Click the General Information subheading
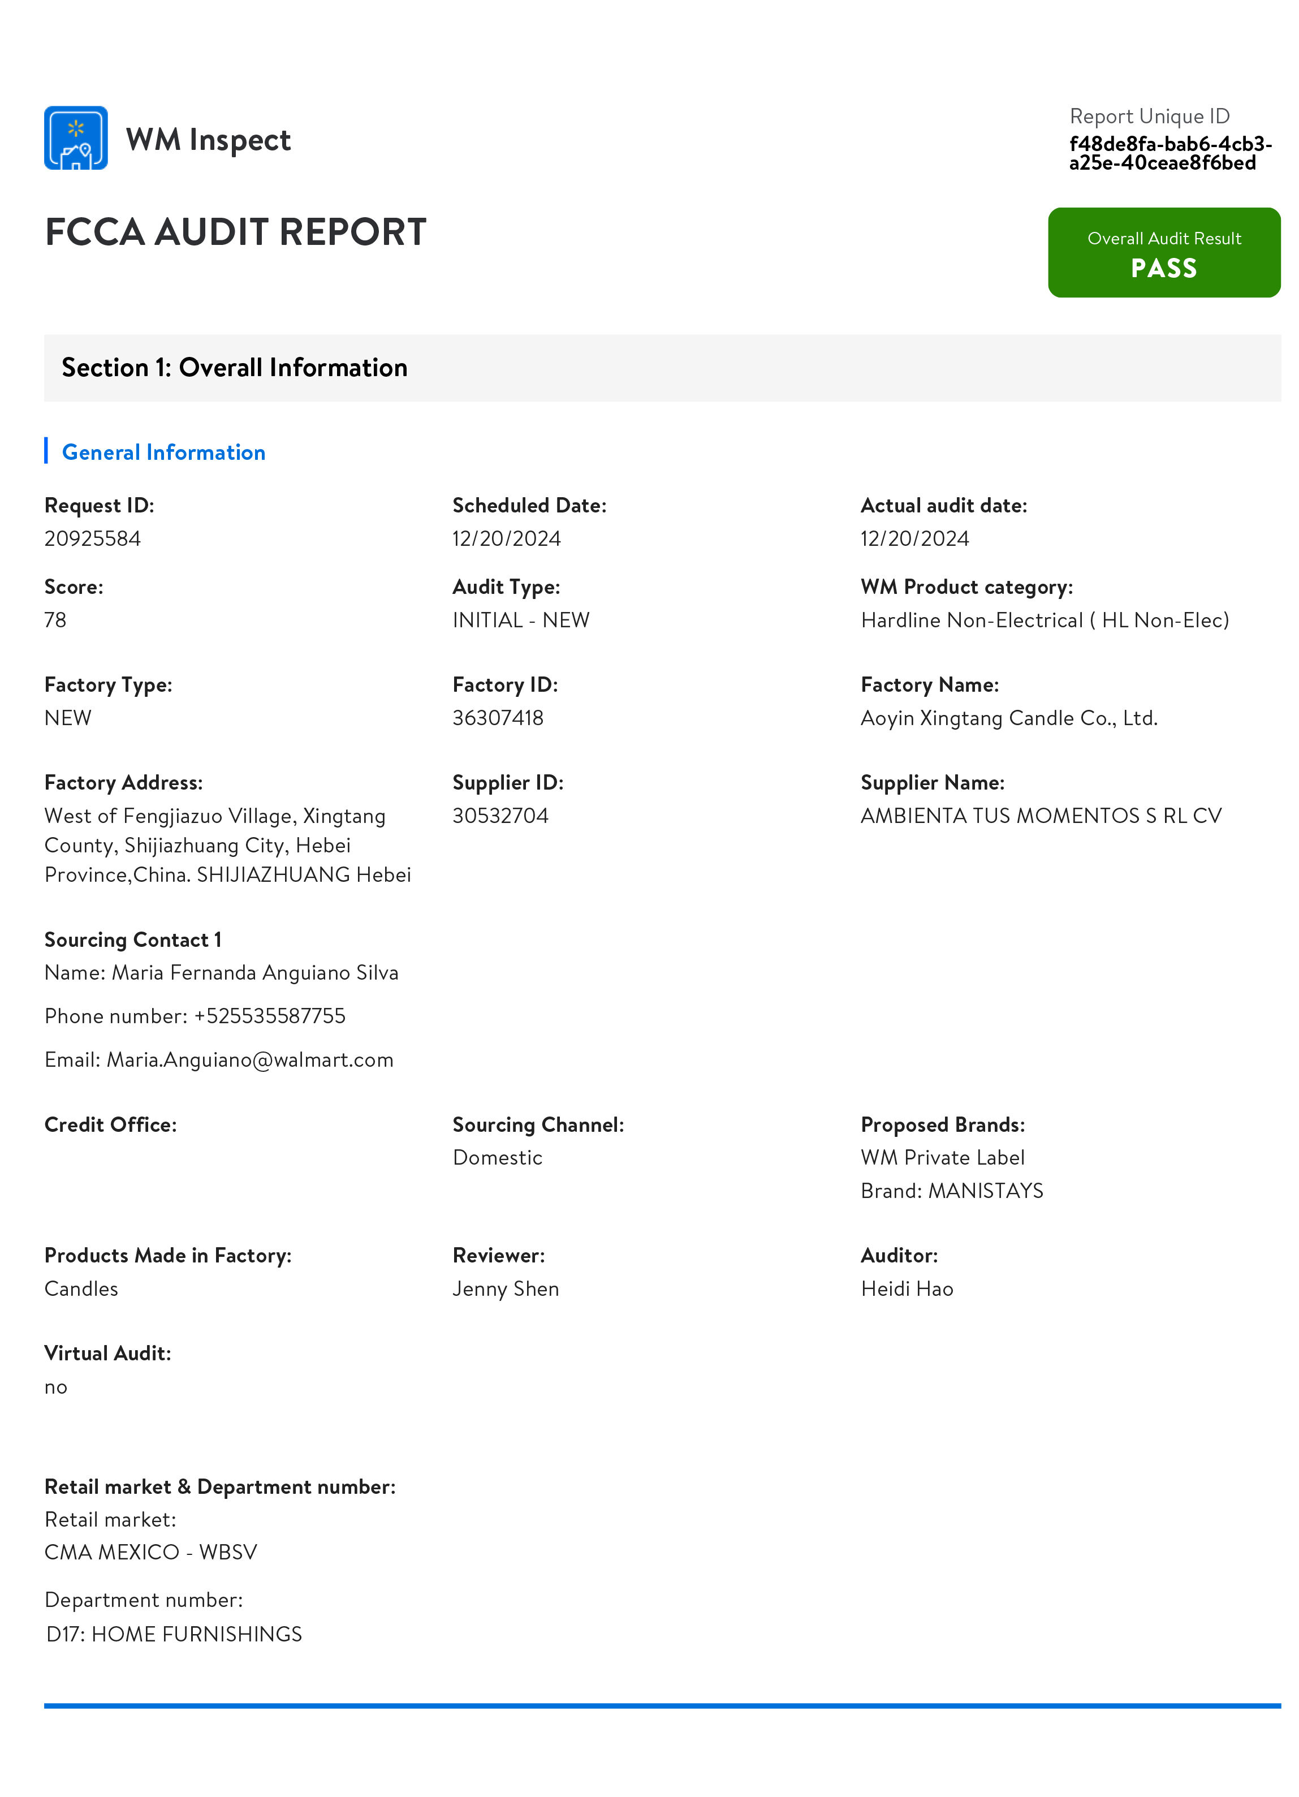This screenshot has height=1797, width=1299. pos(163,453)
